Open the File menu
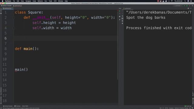The width and height of the screenshot is (194, 109). (x=14, y=1)
